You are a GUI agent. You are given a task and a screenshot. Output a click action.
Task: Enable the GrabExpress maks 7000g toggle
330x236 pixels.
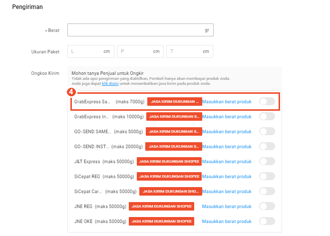pos(267,102)
